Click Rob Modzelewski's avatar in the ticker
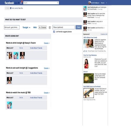The height and width of the screenshot is (131, 131). [x=85, y=8]
